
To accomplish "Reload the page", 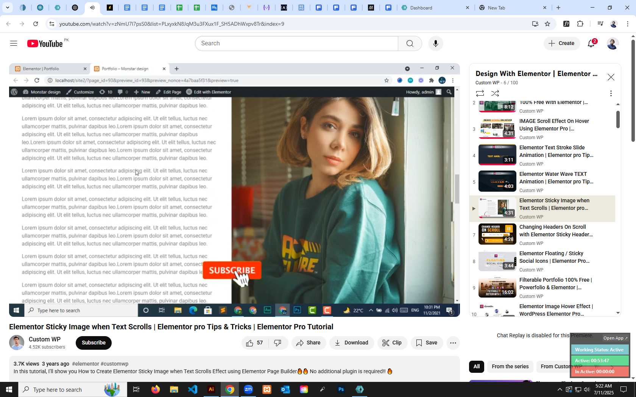I will [36, 24].
